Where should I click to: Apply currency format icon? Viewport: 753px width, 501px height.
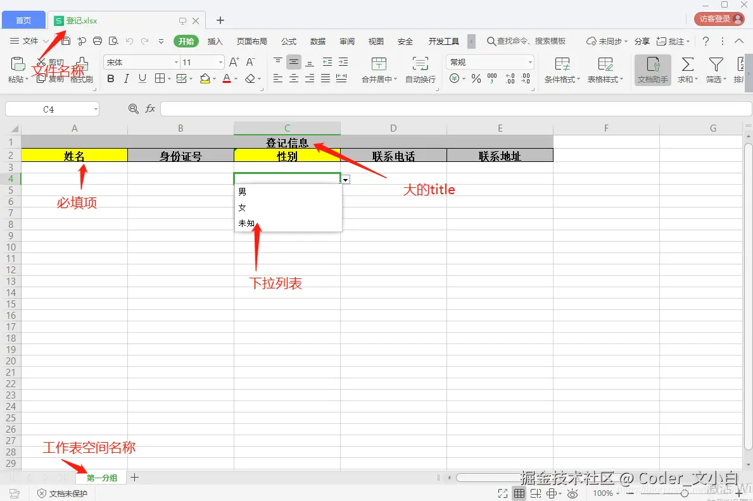click(x=454, y=78)
